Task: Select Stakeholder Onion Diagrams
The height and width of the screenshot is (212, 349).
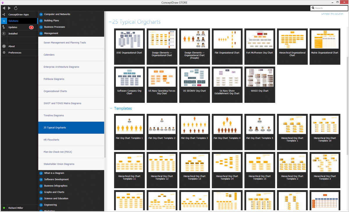Action: (x=71, y=164)
